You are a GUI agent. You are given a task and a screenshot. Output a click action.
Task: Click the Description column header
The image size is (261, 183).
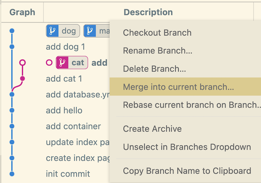148,12
